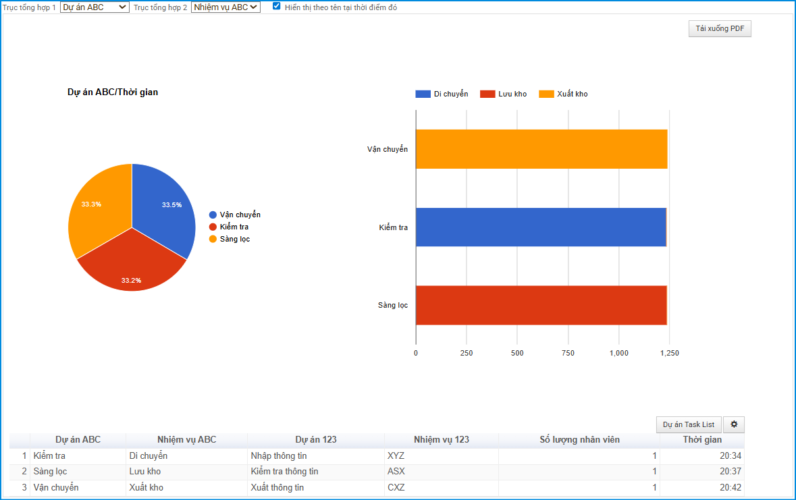
Task: Click red Lưu kho legend swatch
Action: tap(487, 94)
